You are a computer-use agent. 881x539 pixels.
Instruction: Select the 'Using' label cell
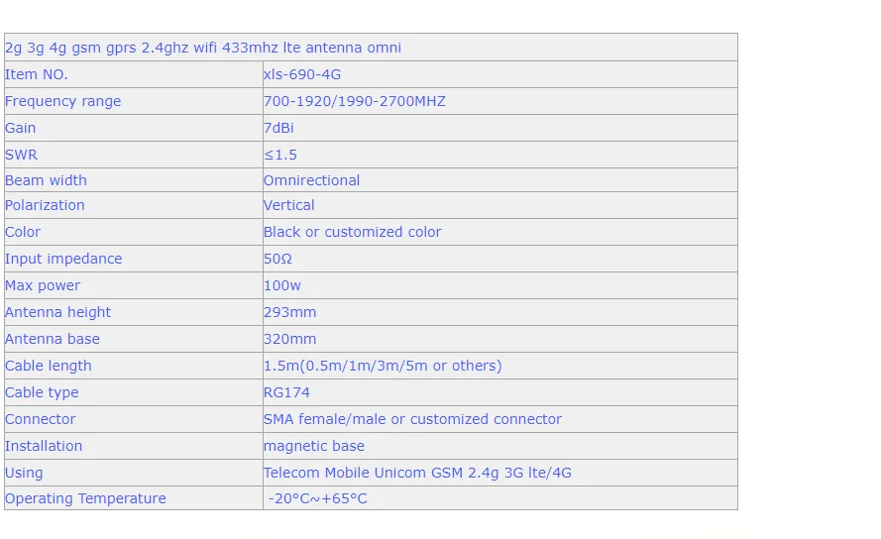coord(134,473)
